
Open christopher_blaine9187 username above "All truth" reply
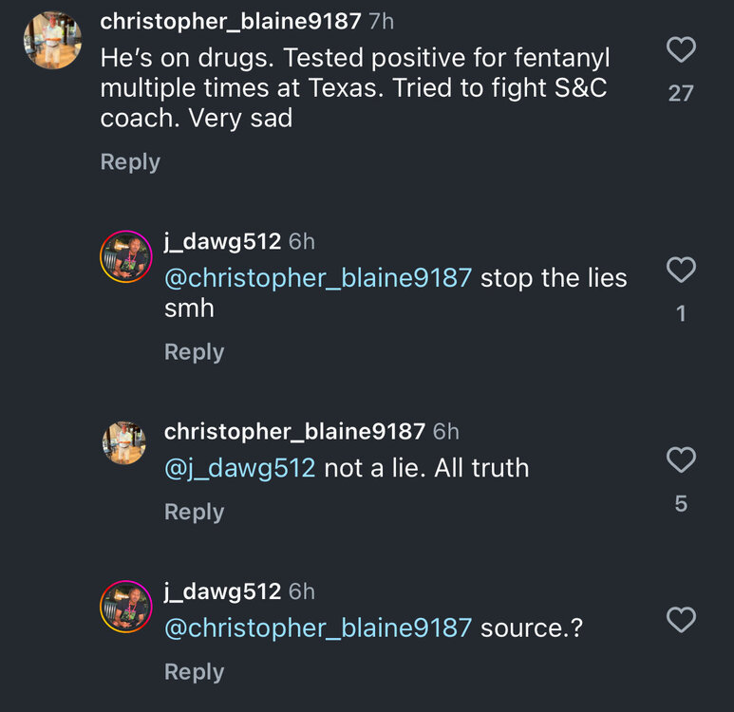[x=294, y=431]
